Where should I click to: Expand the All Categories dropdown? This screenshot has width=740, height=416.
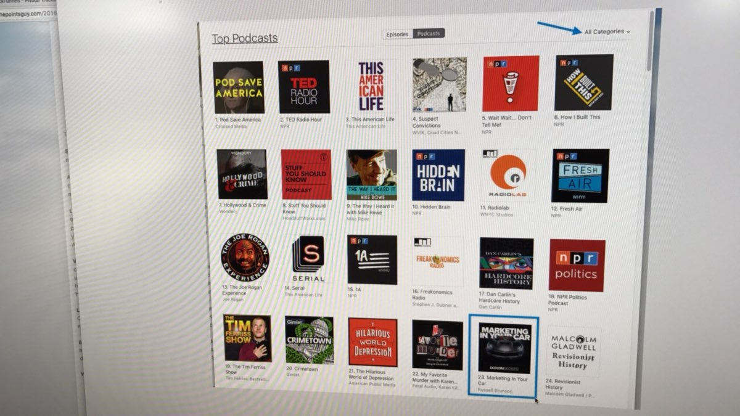click(x=607, y=31)
